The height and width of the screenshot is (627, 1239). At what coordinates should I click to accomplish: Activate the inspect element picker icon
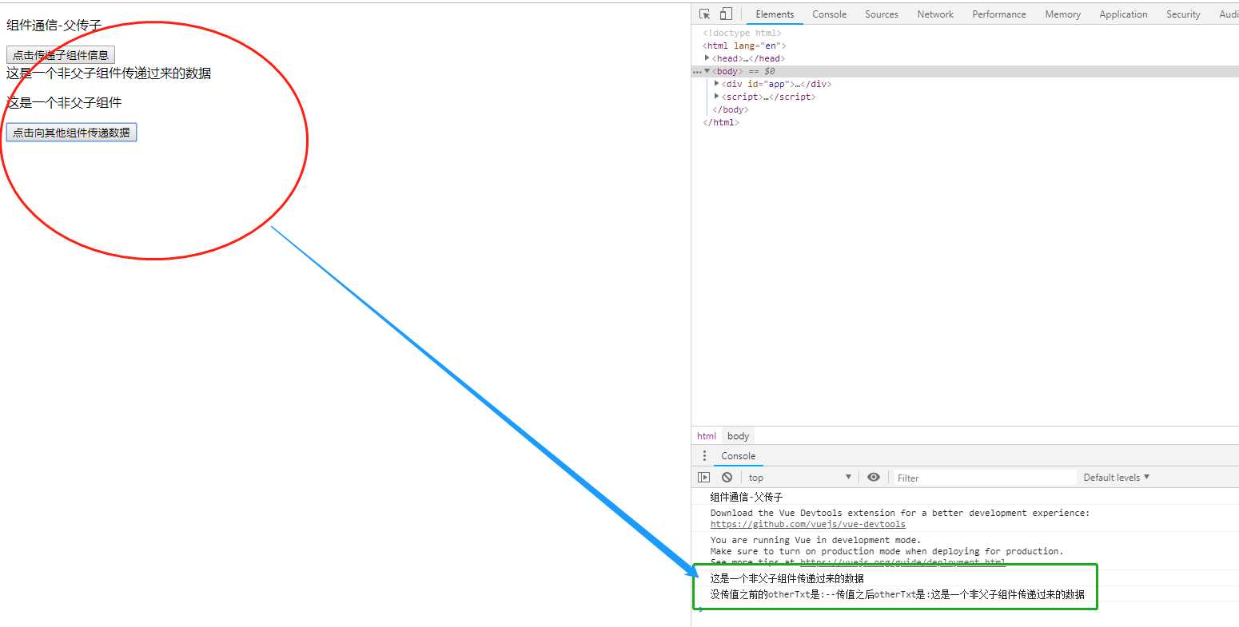coord(704,14)
